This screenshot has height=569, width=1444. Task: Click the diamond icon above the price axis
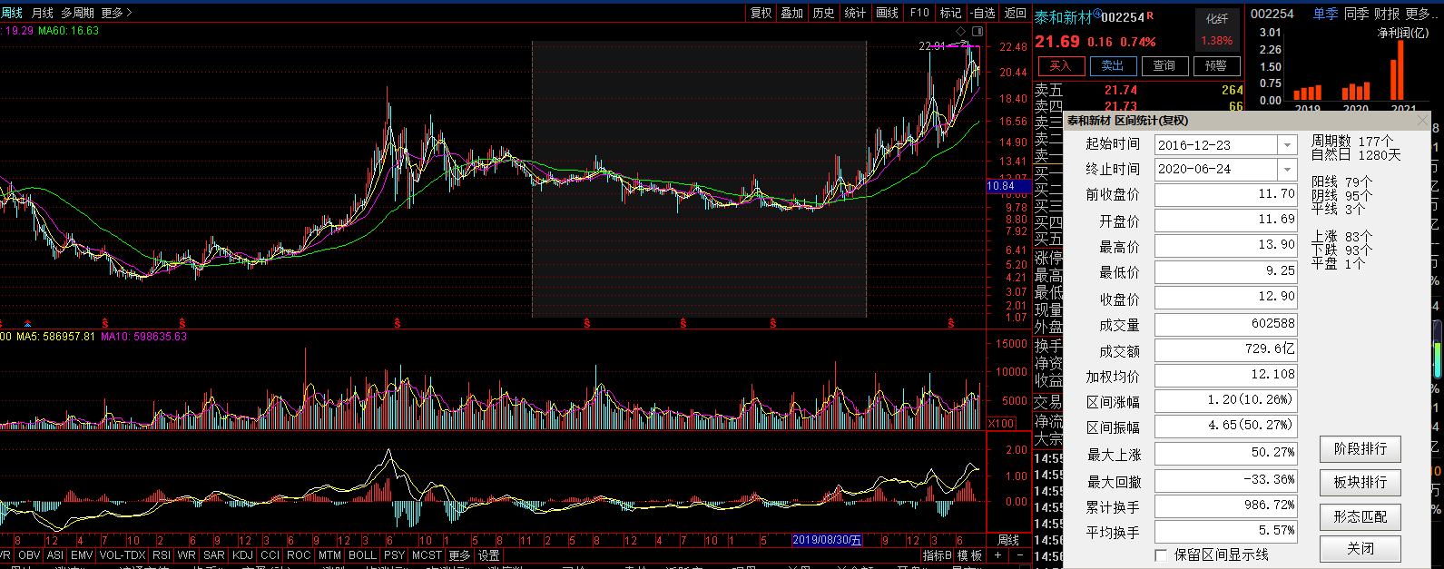point(962,31)
